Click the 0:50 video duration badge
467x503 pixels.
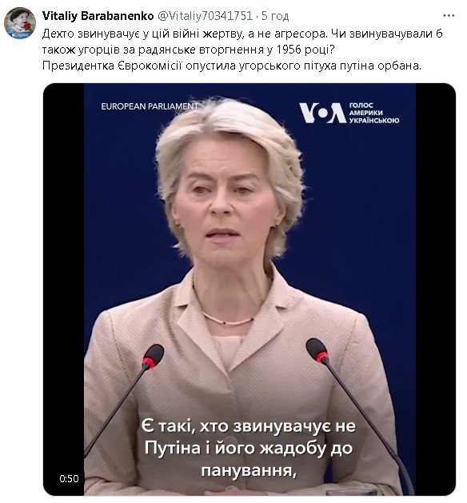(x=69, y=479)
